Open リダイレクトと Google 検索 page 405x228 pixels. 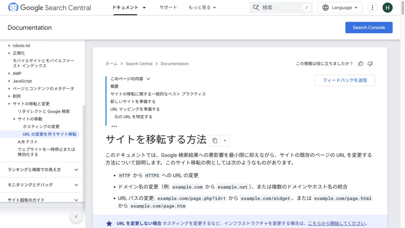[44, 111]
